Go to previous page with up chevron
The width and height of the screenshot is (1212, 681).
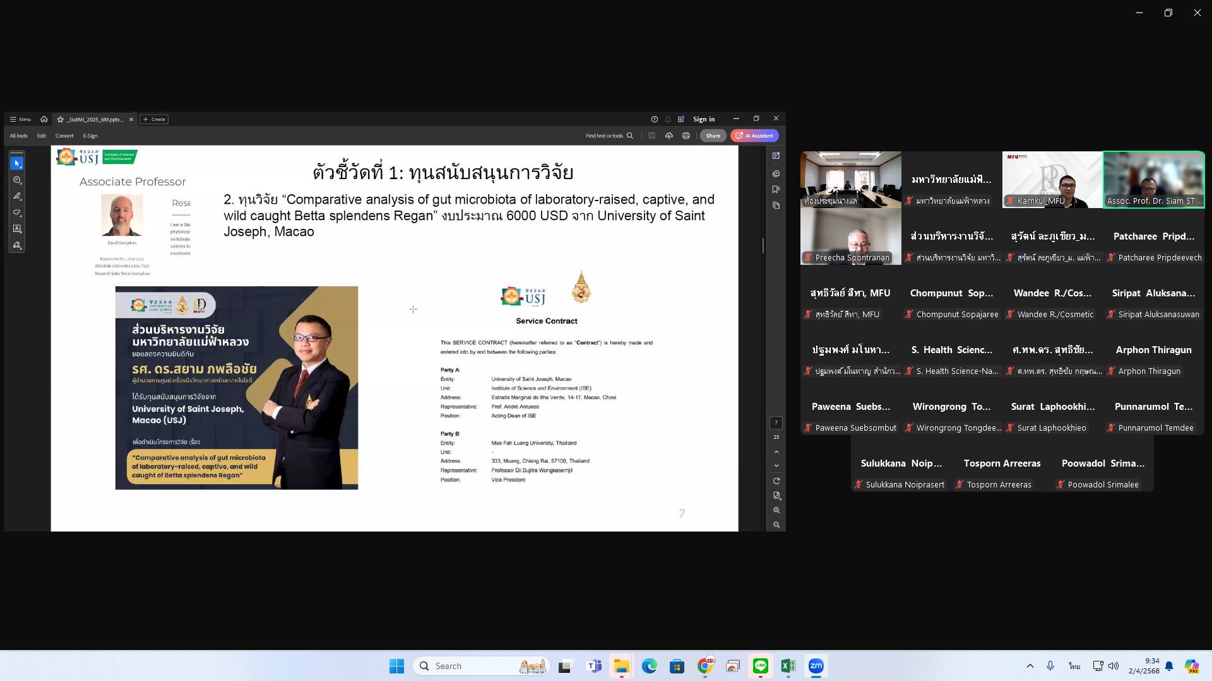(x=776, y=452)
